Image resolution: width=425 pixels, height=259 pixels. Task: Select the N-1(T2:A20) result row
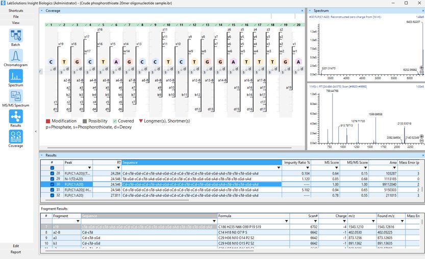tap(230, 179)
